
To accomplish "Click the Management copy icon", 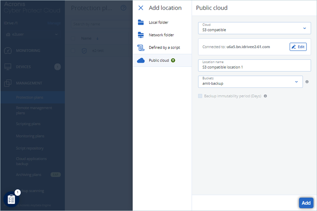I will tap(8, 83).
